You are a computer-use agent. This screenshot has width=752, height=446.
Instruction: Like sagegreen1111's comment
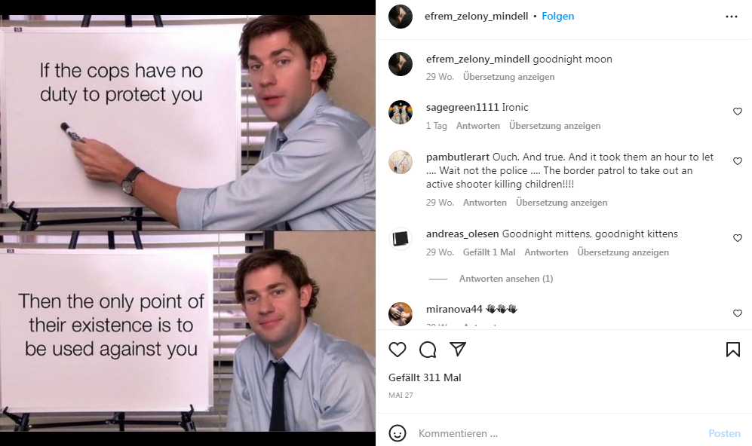738,111
